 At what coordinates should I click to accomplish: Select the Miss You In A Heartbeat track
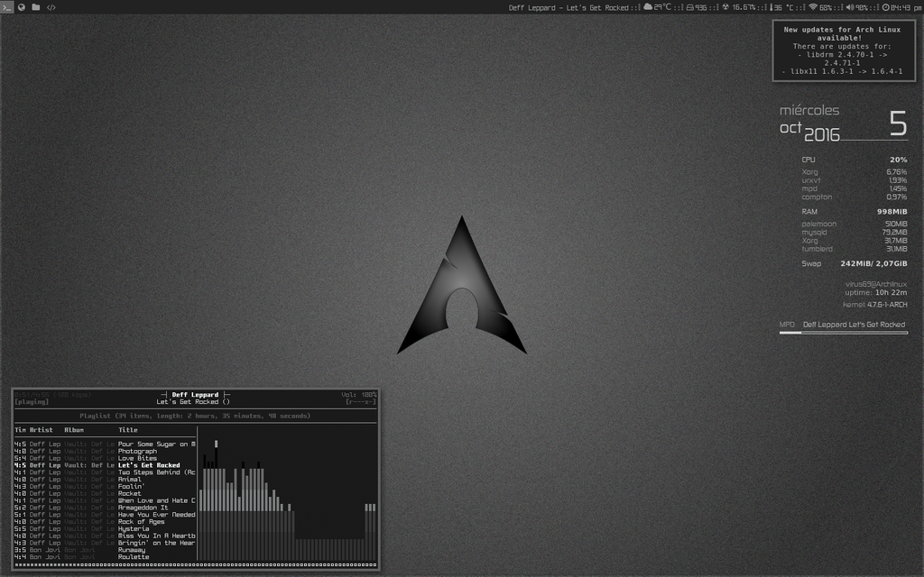tap(105, 536)
